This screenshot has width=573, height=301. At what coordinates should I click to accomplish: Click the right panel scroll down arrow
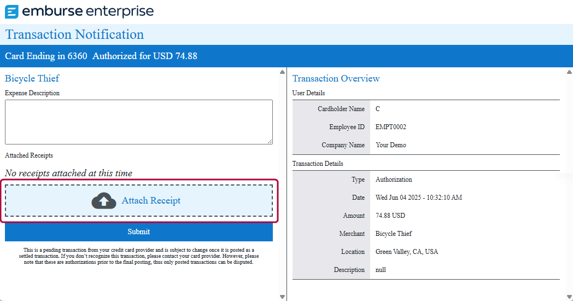coord(569,297)
